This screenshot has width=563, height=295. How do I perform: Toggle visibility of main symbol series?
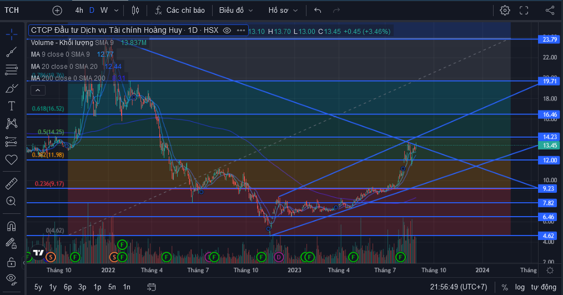point(227,31)
